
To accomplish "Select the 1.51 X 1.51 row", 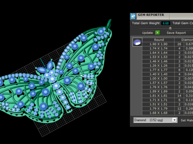I will point(168,104).
